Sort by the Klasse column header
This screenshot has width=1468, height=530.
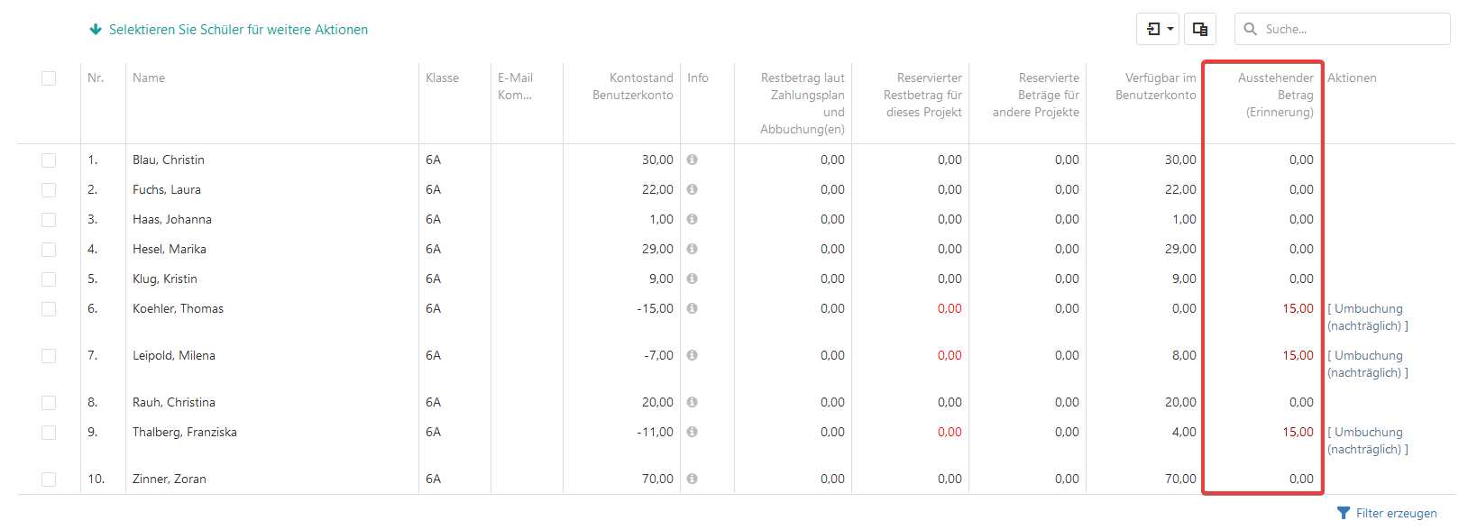click(442, 78)
